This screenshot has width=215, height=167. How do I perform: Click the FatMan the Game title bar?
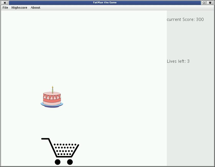[105, 3]
